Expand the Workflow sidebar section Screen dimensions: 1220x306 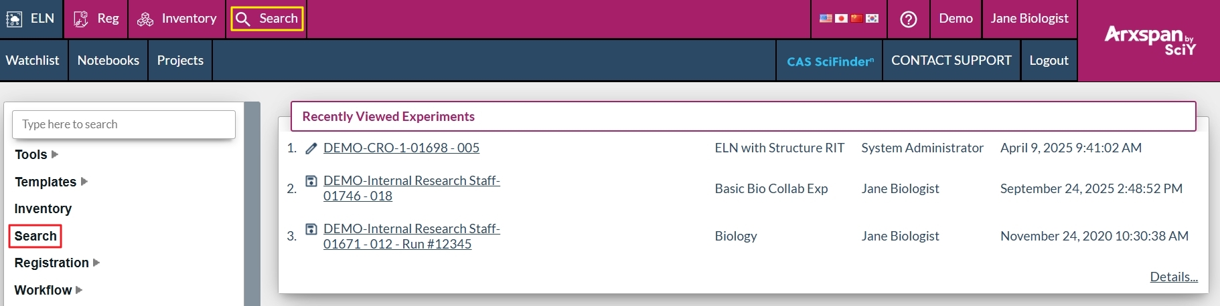click(79, 290)
